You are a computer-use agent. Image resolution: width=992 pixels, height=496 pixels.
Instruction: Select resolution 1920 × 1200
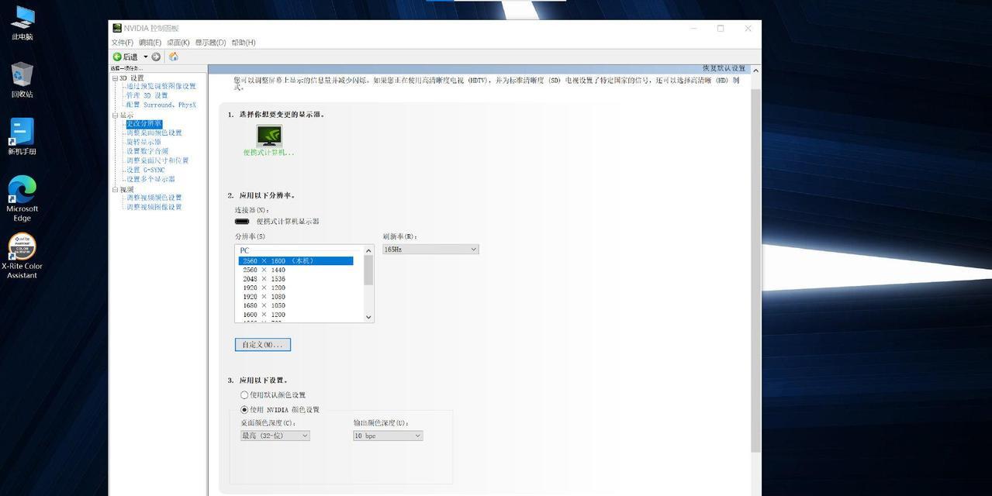tap(264, 288)
